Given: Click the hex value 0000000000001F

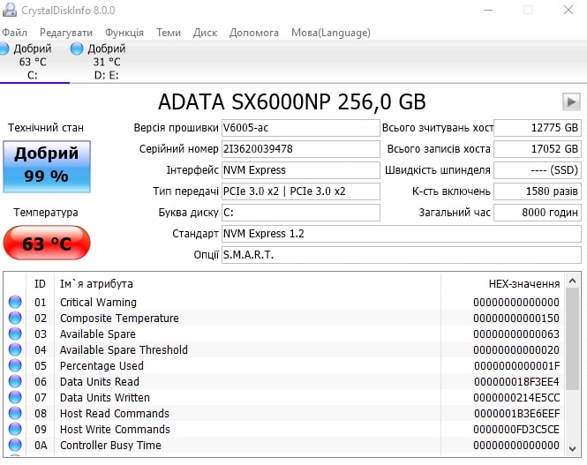Looking at the screenshot, I should click(516, 365).
